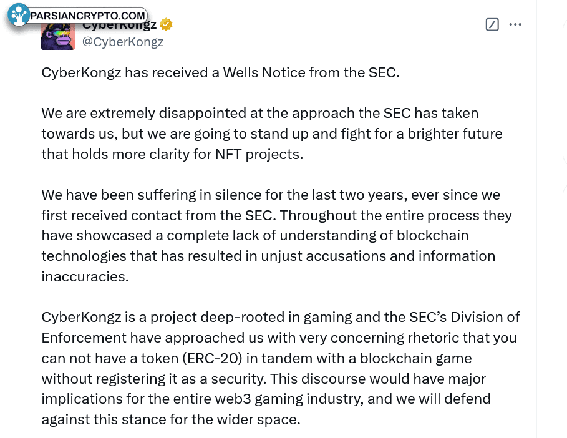Click the 'suffering in silence' paragraph
567x438 pixels.
[276, 236]
